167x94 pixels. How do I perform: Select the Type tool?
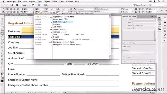2,33
